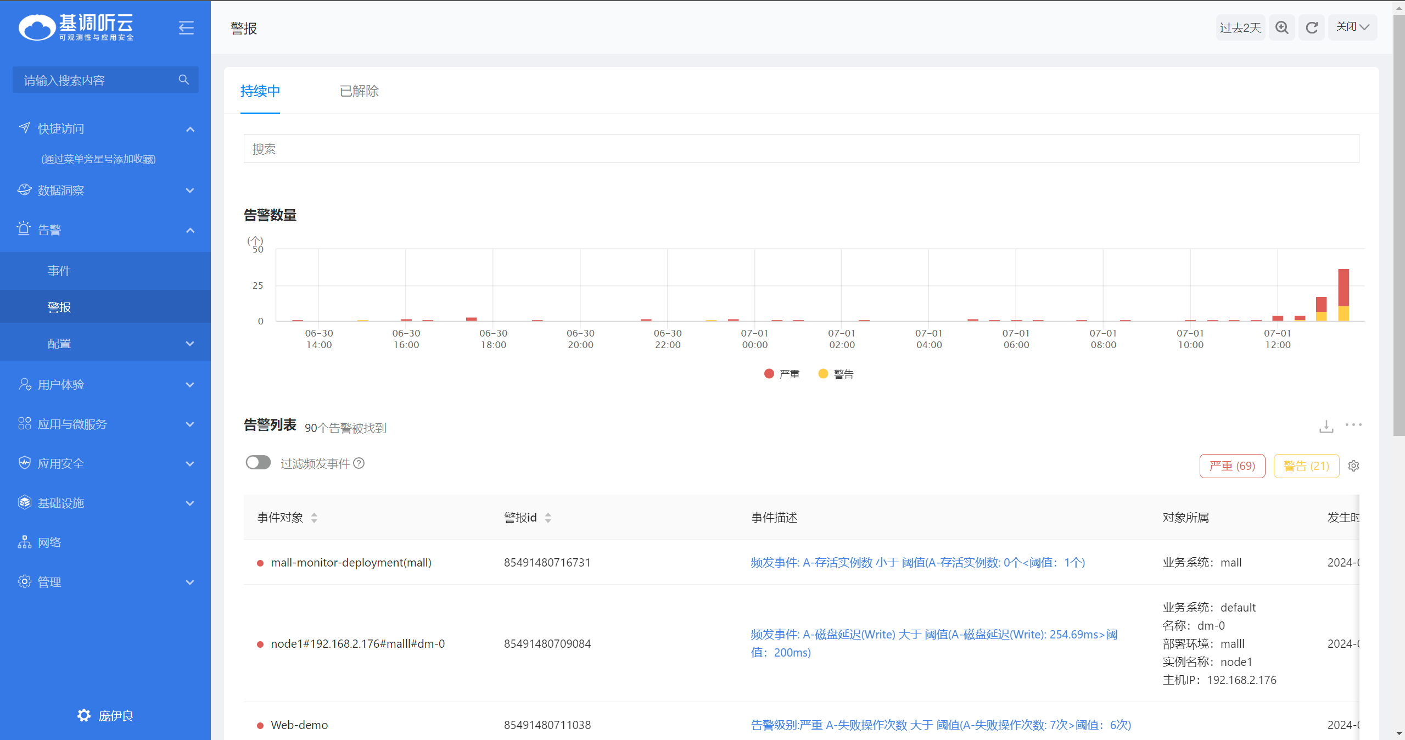Open the 关闭 auto-refresh dropdown
The width and height of the screenshot is (1405, 740).
point(1352,27)
